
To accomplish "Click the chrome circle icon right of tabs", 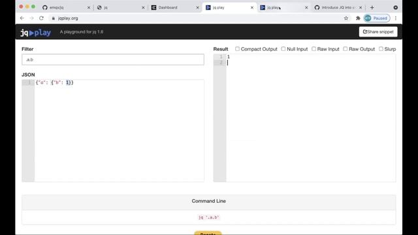I will coord(396,7).
